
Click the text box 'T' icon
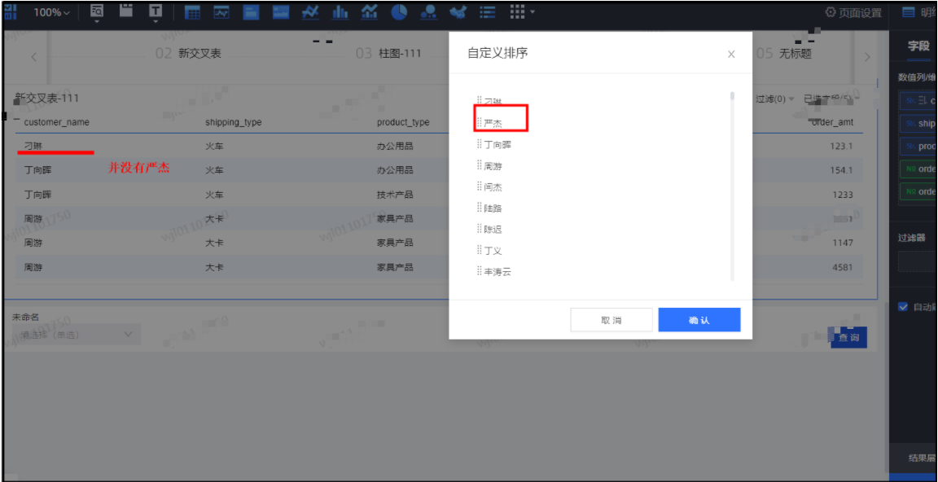click(155, 11)
